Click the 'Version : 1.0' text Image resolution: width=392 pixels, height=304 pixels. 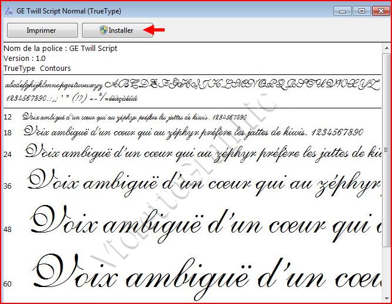coord(25,58)
